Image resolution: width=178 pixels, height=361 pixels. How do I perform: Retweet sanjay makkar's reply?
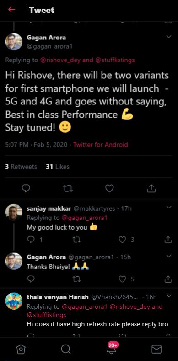coord(76,240)
